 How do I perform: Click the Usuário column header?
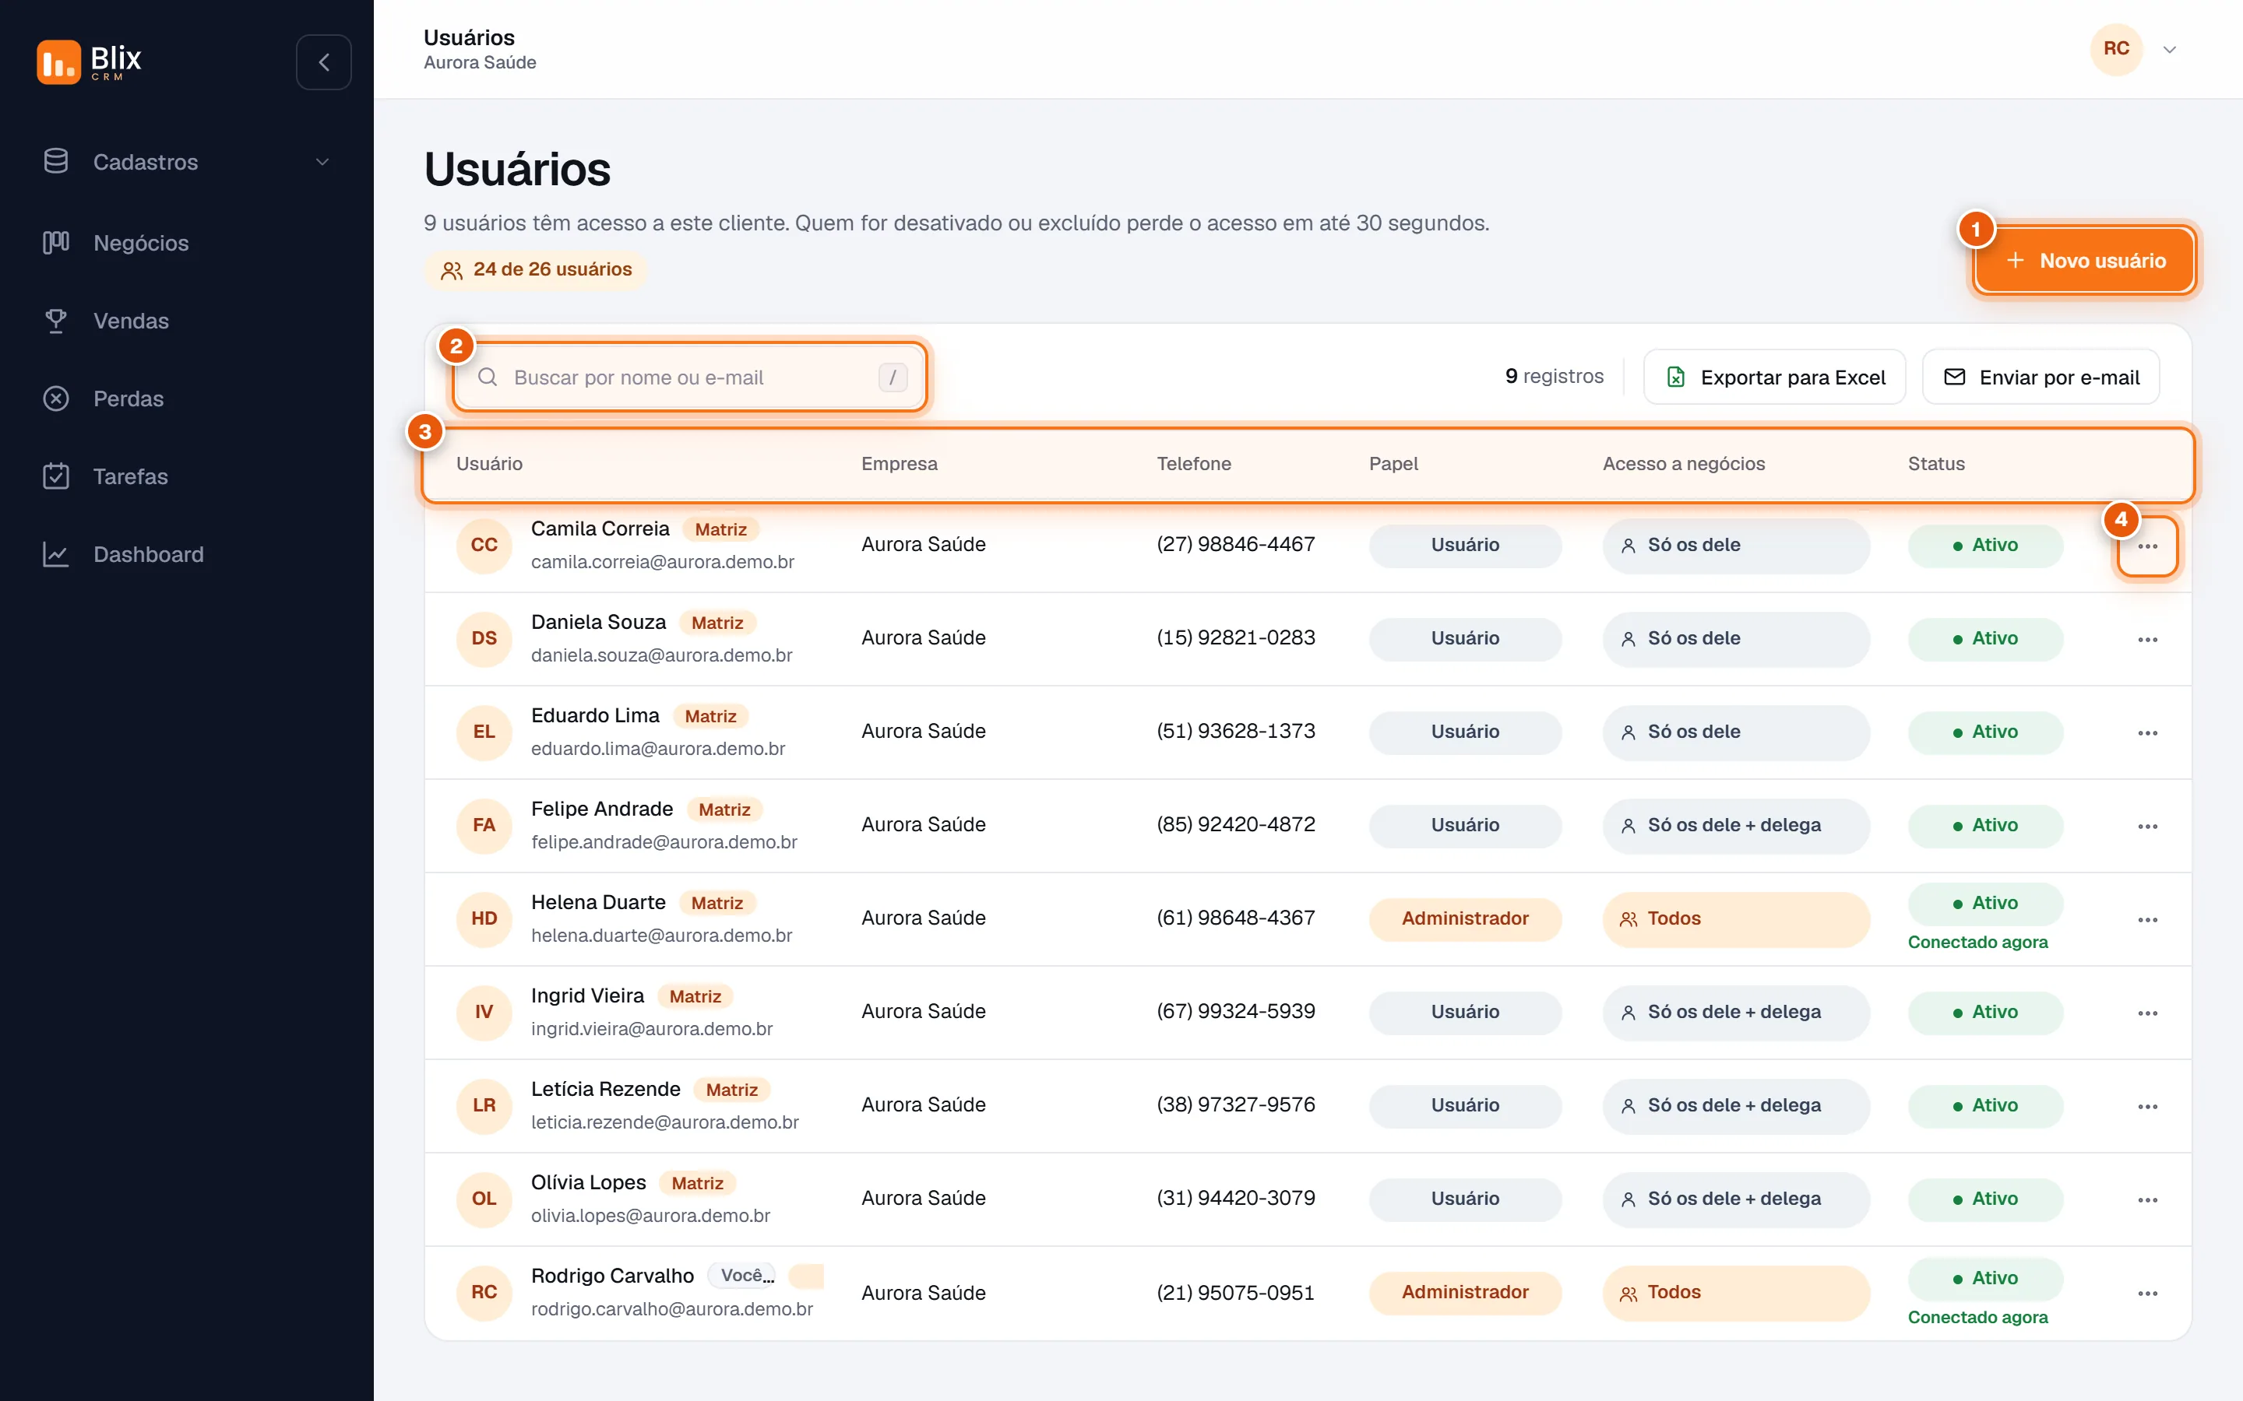(x=489, y=463)
